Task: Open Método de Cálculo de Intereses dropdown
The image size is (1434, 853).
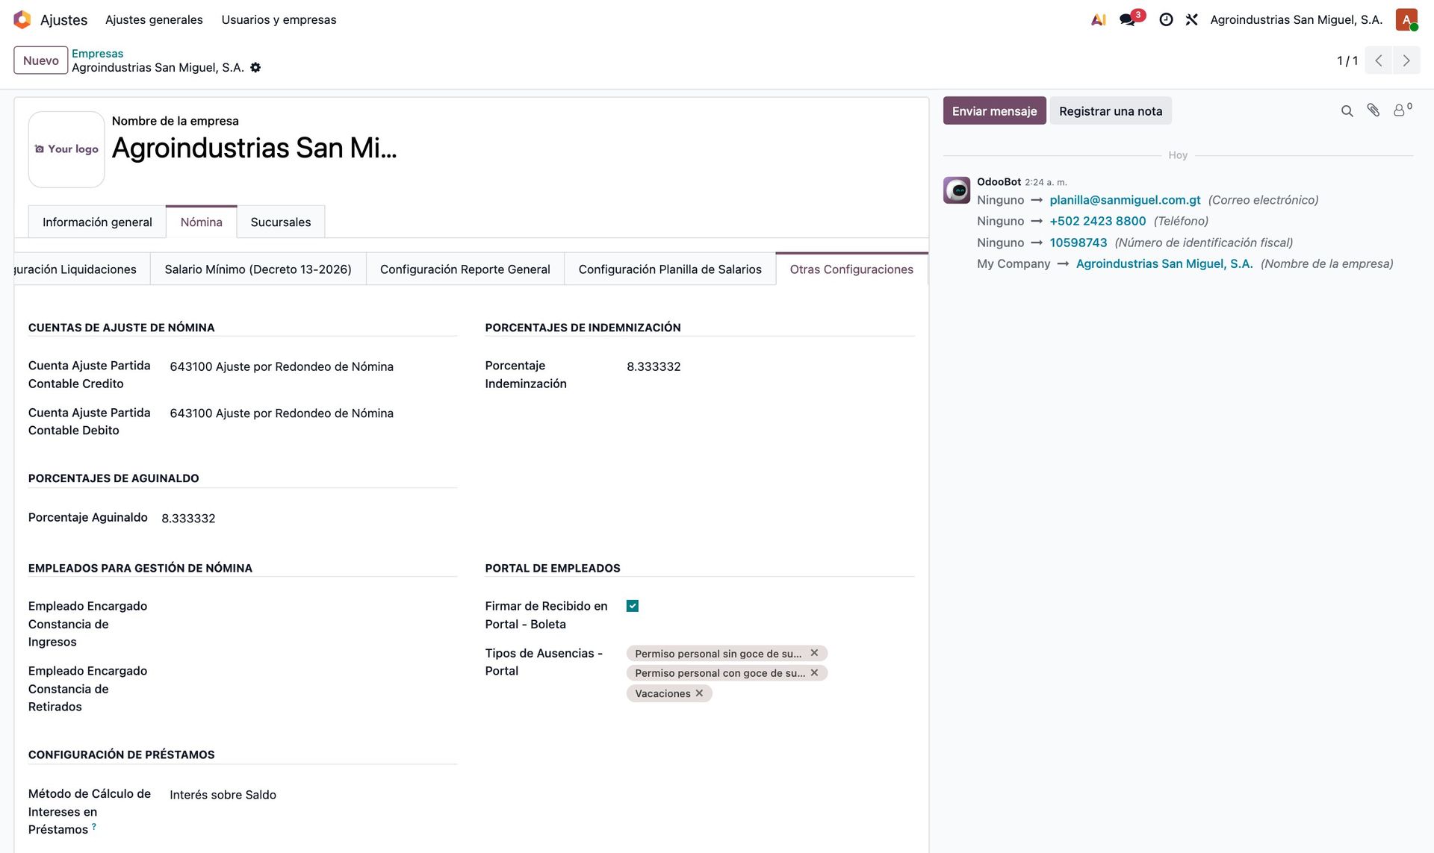Action: point(313,795)
